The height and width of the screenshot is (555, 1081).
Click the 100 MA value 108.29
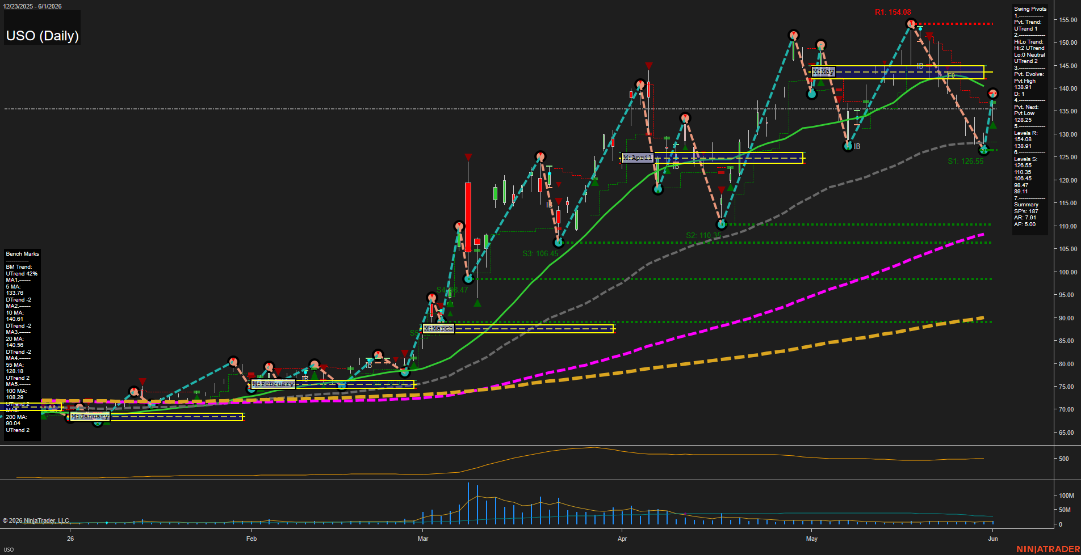14,397
